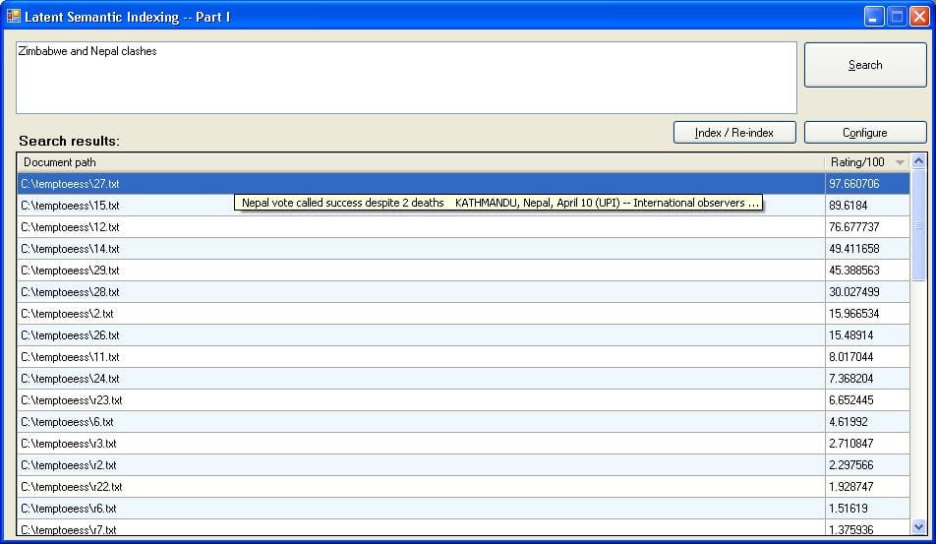The image size is (936, 544).
Task: Click the scrollbar down arrow in the results
Action: point(919,527)
